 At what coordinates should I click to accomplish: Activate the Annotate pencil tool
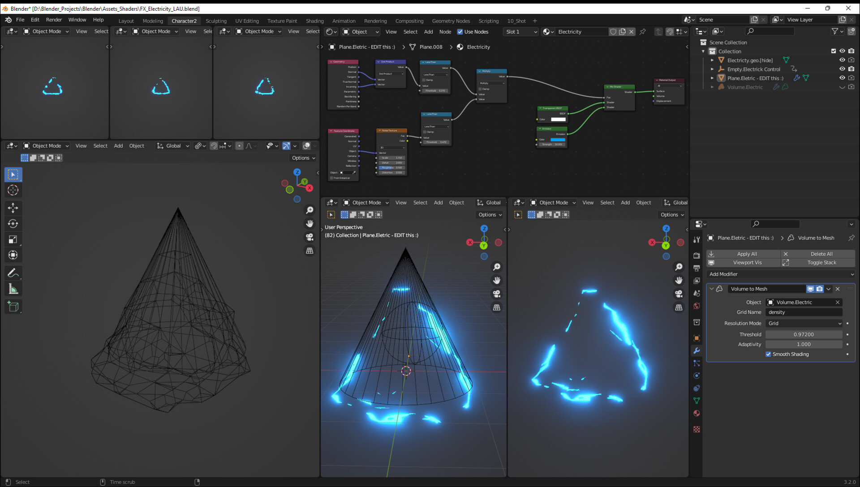[13, 273]
